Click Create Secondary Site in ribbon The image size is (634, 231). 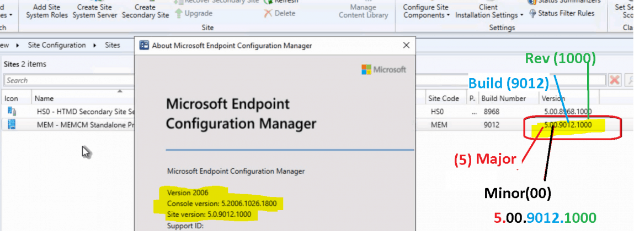click(x=145, y=11)
